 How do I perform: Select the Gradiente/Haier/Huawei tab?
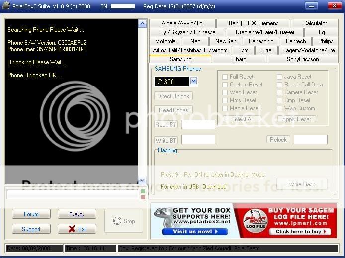click(x=264, y=32)
